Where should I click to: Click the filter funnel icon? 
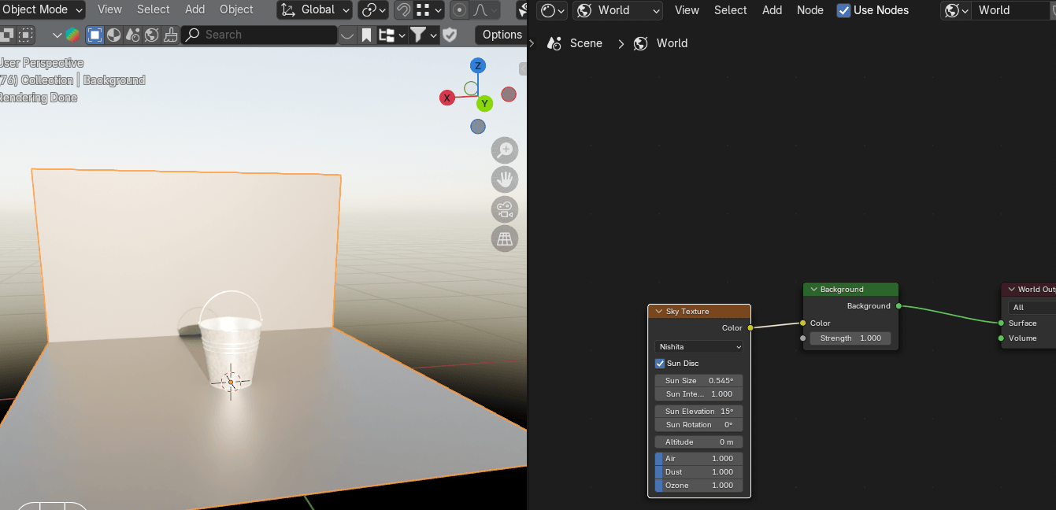click(418, 35)
